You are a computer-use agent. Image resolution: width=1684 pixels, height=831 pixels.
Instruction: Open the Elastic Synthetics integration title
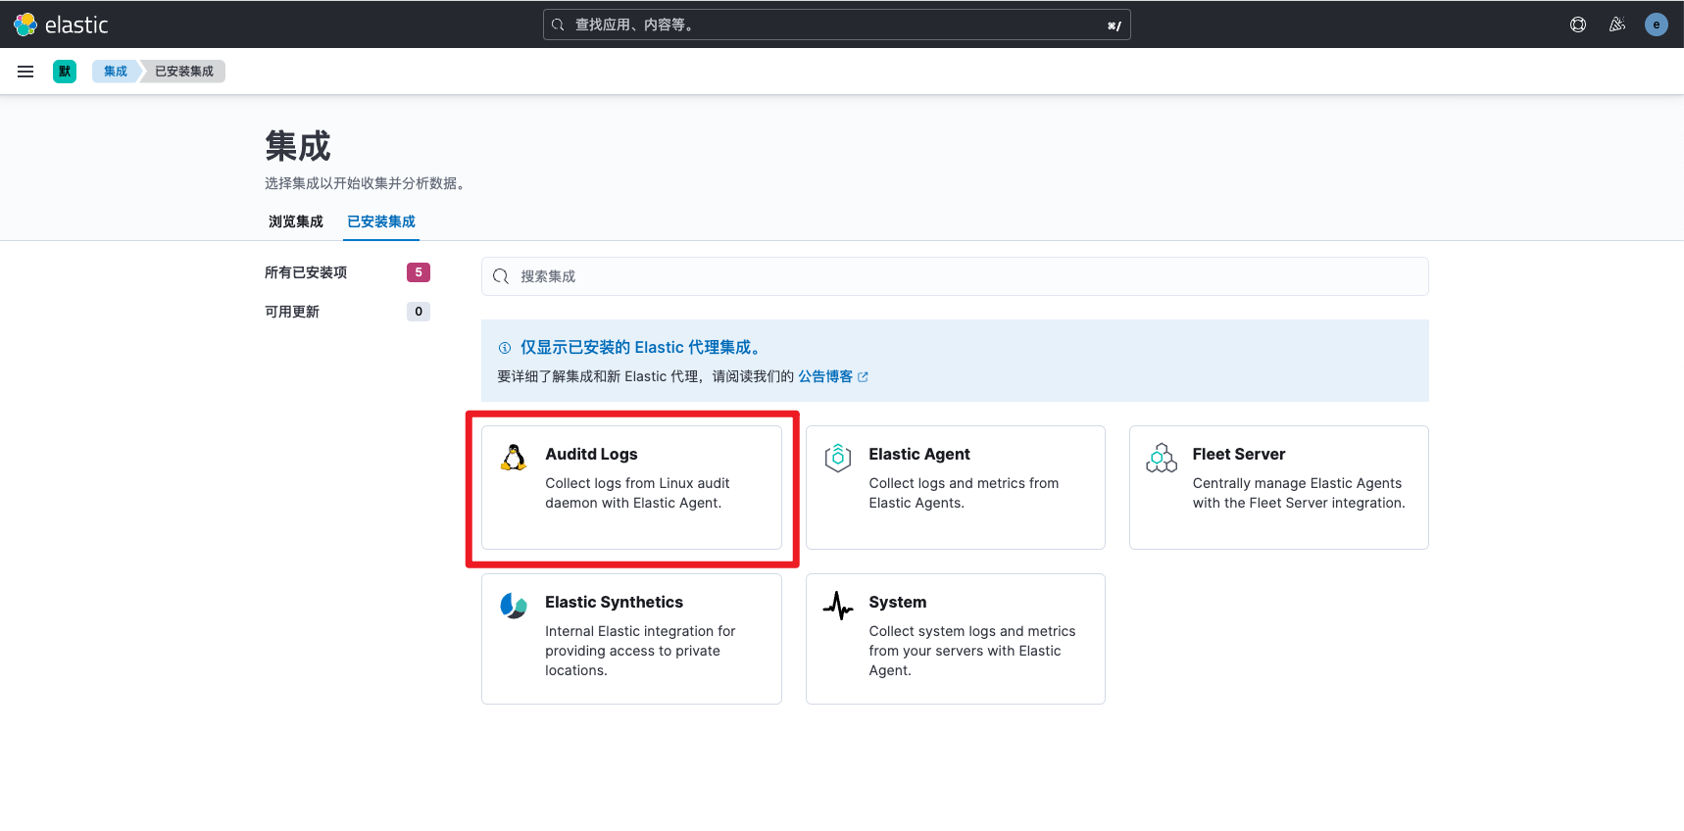[614, 602]
